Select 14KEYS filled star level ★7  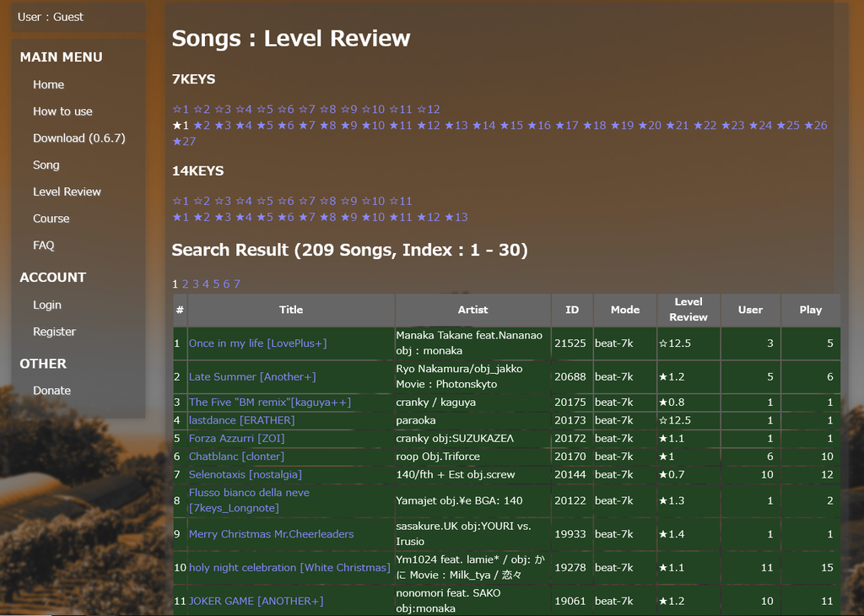(307, 217)
